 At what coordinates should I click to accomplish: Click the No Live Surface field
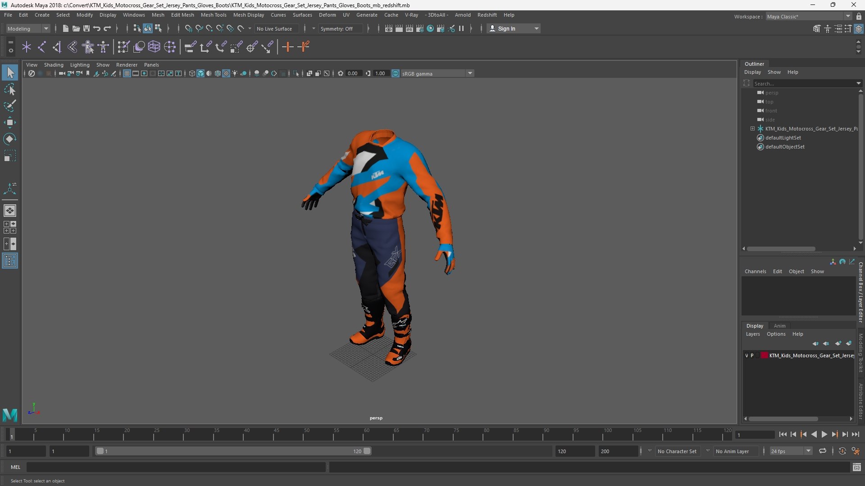pyautogui.click(x=277, y=28)
